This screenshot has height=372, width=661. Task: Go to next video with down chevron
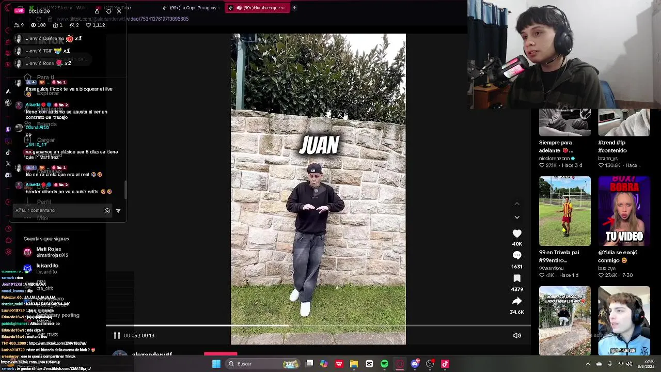tap(517, 218)
